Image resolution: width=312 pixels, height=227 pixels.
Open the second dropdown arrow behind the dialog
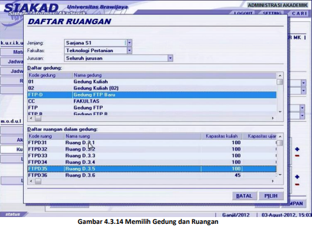click(303, 91)
